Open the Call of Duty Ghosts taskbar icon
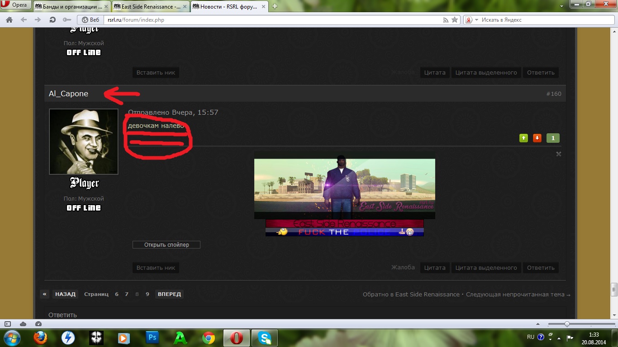The height and width of the screenshot is (347, 618). pyautogui.click(x=96, y=338)
